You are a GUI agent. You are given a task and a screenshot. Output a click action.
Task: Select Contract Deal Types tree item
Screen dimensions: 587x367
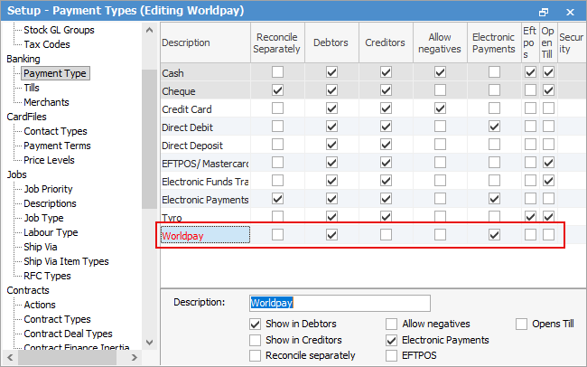[x=68, y=334]
